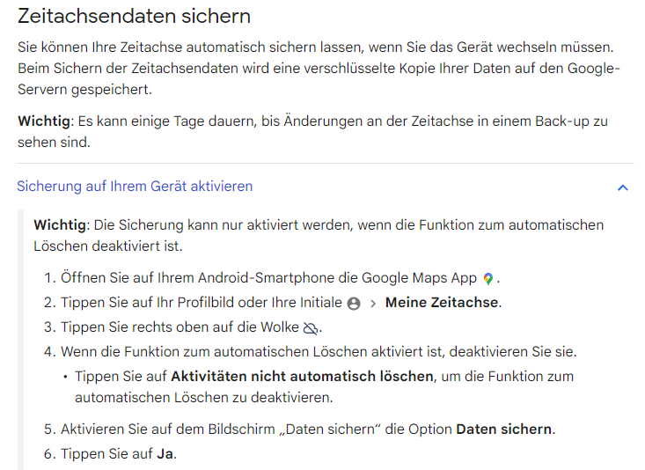Click the Google Maps pin icon
The width and height of the screenshot is (645, 470).
(x=488, y=279)
